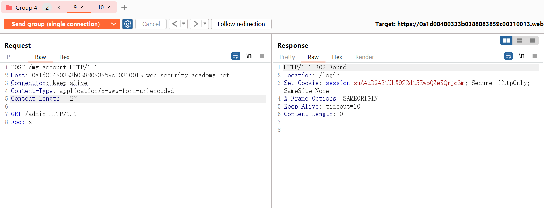Image resolution: width=544 pixels, height=208 pixels.
Task: Switch to the Hex tab in Request
Action: pos(64,57)
